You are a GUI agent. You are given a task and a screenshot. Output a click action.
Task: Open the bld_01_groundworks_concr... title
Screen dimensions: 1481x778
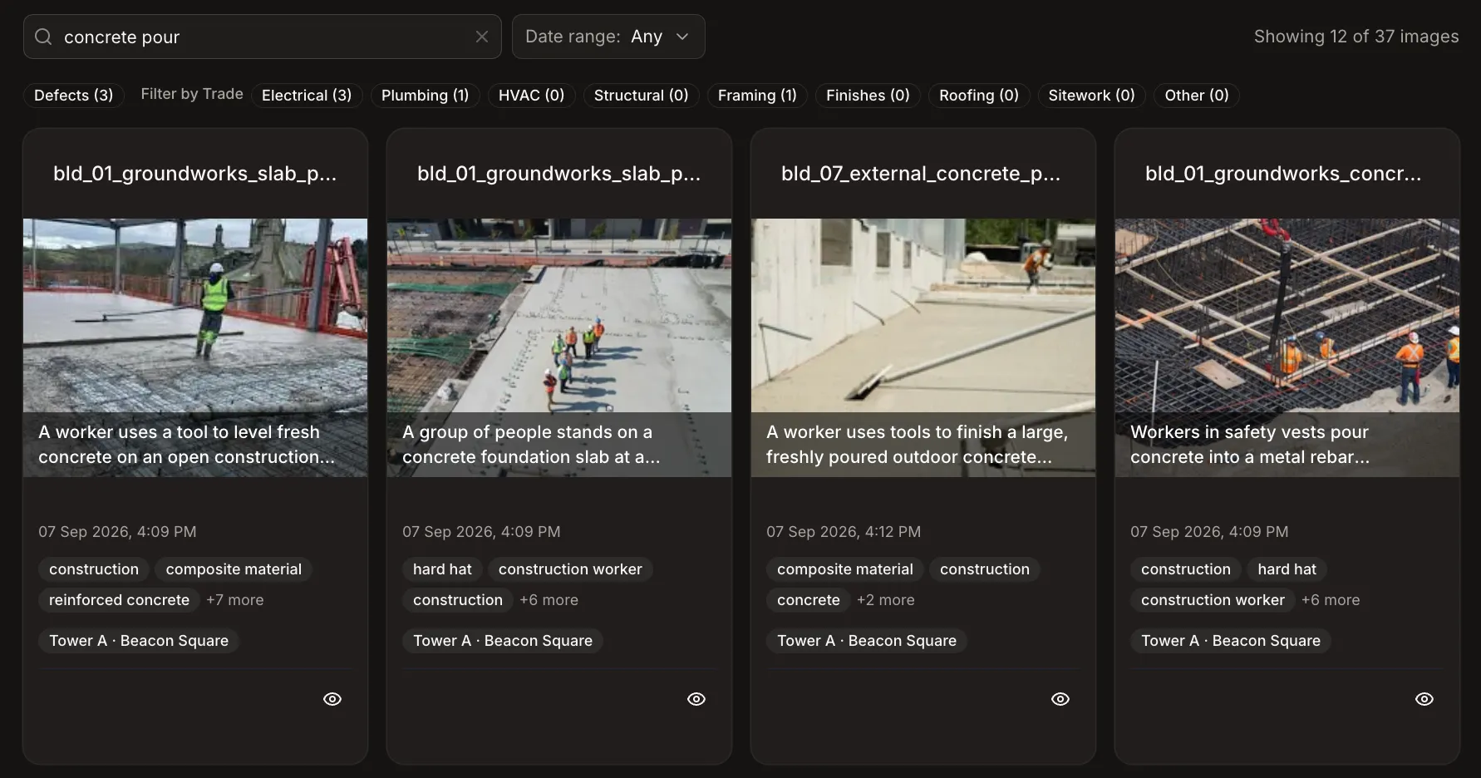(x=1283, y=174)
